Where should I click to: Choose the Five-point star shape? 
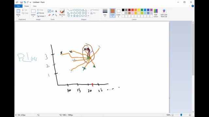tap(74, 16)
